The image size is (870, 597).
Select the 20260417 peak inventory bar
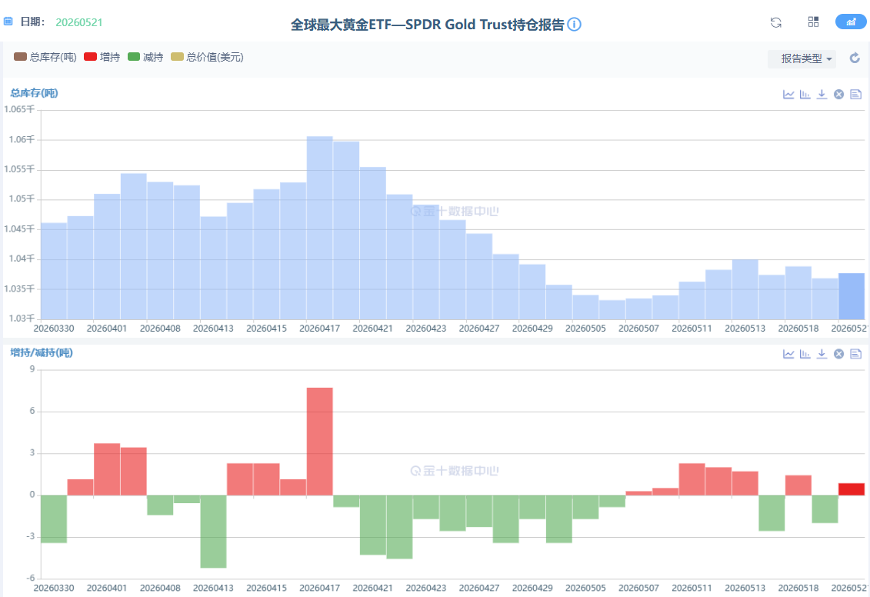tap(319, 228)
